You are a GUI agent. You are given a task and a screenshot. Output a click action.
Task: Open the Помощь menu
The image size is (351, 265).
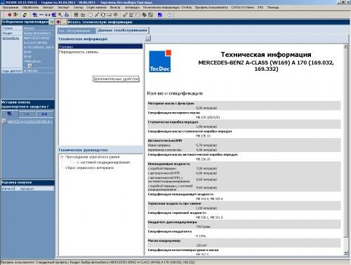coord(273,8)
